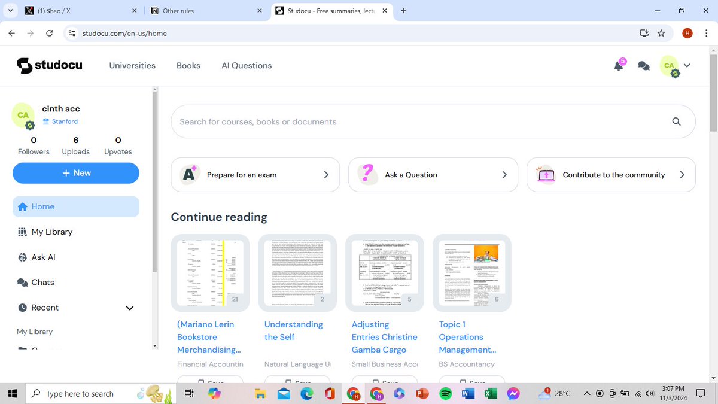This screenshot has height=404, width=718.
Task: Open the tab search dropdown arrow
Action: (x=11, y=11)
